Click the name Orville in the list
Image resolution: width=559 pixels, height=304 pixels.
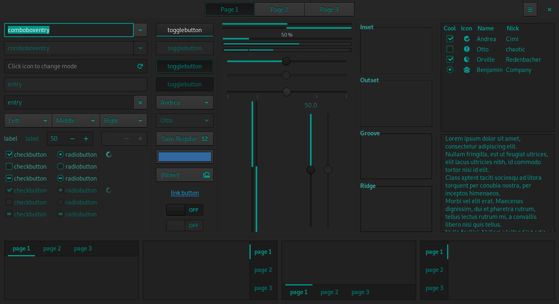coord(486,60)
